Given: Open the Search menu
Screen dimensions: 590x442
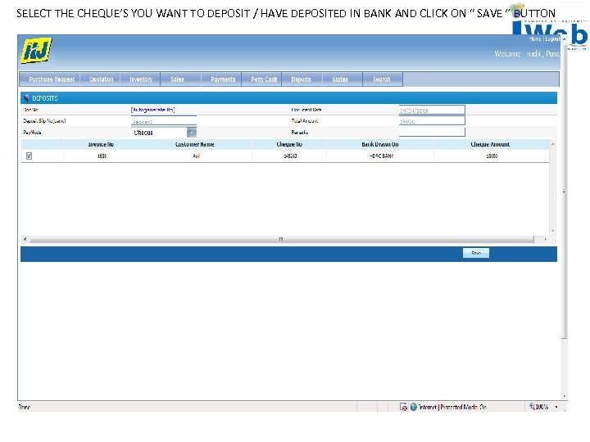Looking at the screenshot, I should click(382, 79).
